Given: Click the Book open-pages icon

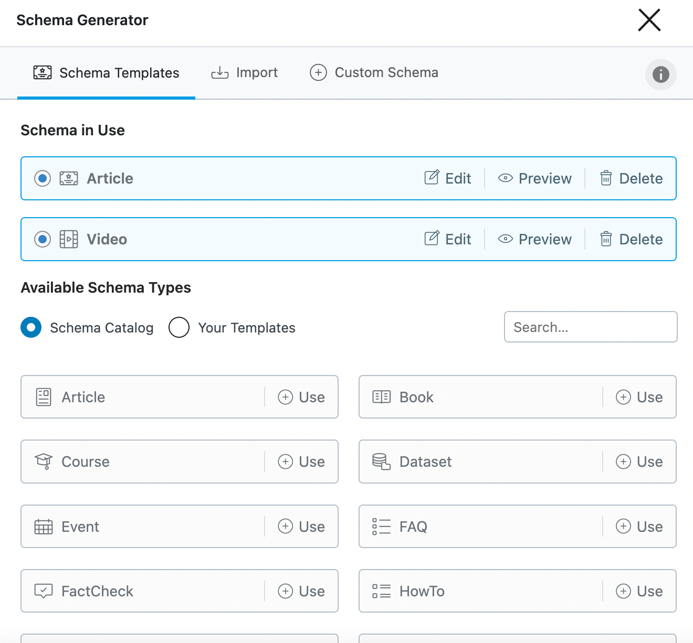Looking at the screenshot, I should point(382,397).
